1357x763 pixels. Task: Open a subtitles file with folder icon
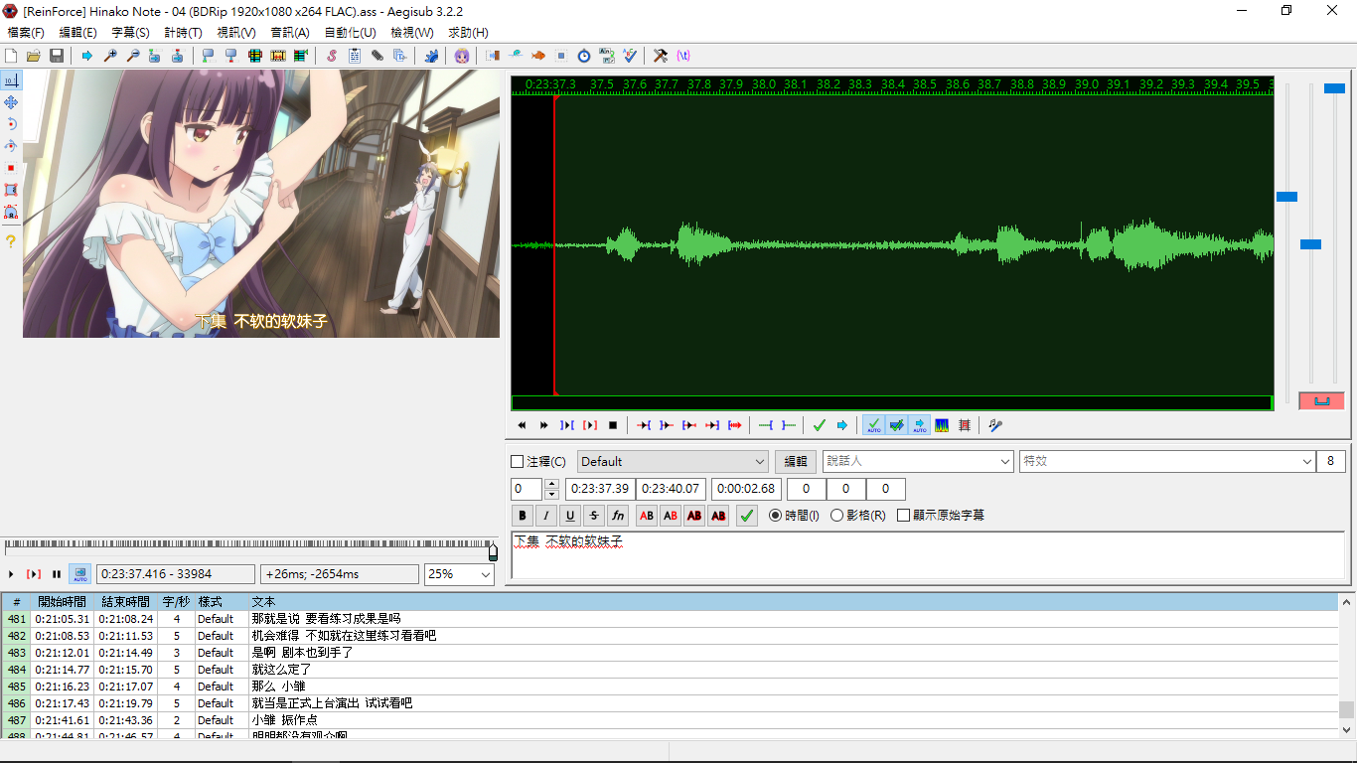point(34,56)
